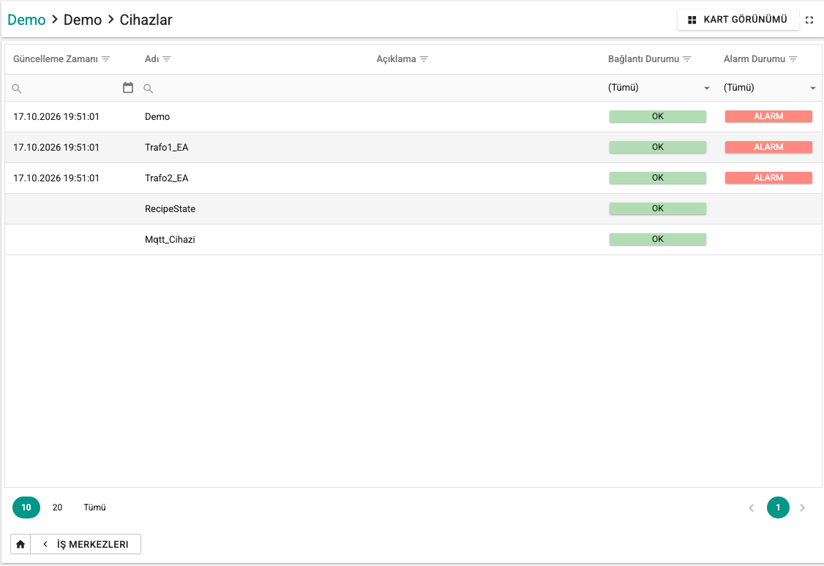Go back to İş Merkezleri
Image resolution: width=824 pixels, height=566 pixels.
coord(86,544)
